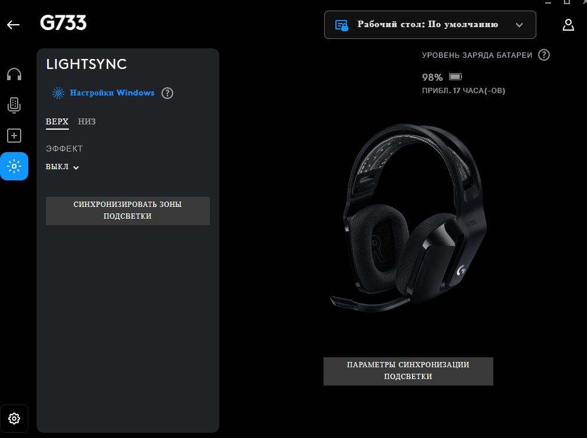Select the LIGHTSYNC lighting sidebar icon
587x438 pixels.
click(14, 166)
